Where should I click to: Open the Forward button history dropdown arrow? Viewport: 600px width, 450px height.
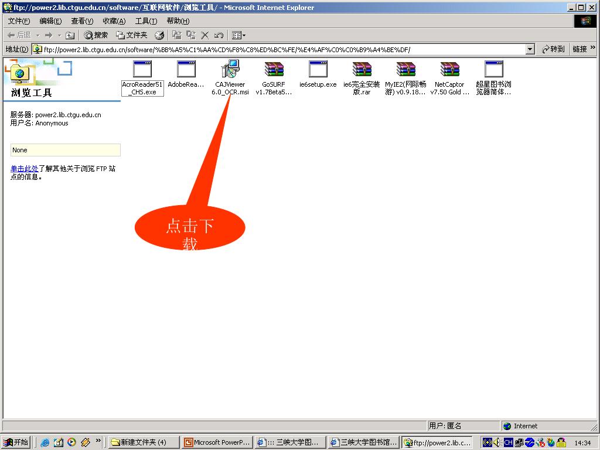pos(59,36)
